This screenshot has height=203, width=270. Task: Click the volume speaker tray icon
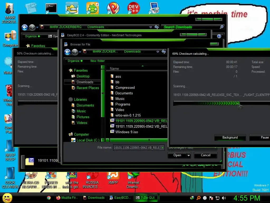pyautogui.click(x=224, y=198)
